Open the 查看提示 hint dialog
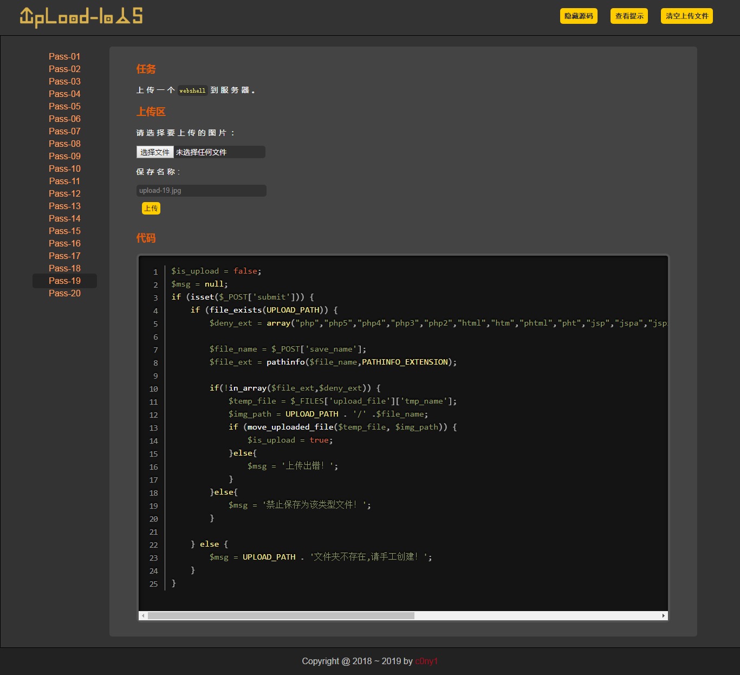Image resolution: width=740 pixels, height=675 pixels. 628,16
